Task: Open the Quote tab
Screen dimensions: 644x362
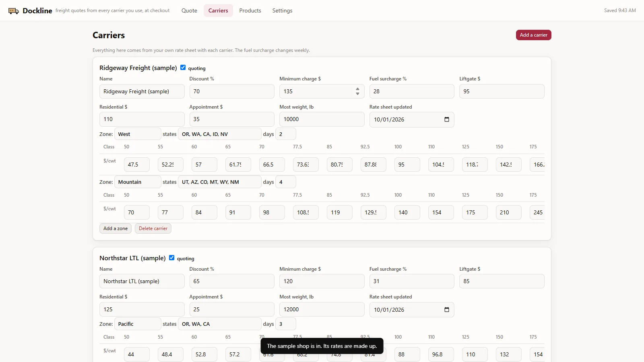Action: [x=189, y=10]
